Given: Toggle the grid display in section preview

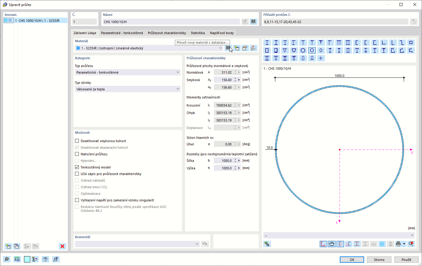Looking at the screenshot, I should [x=382, y=244].
